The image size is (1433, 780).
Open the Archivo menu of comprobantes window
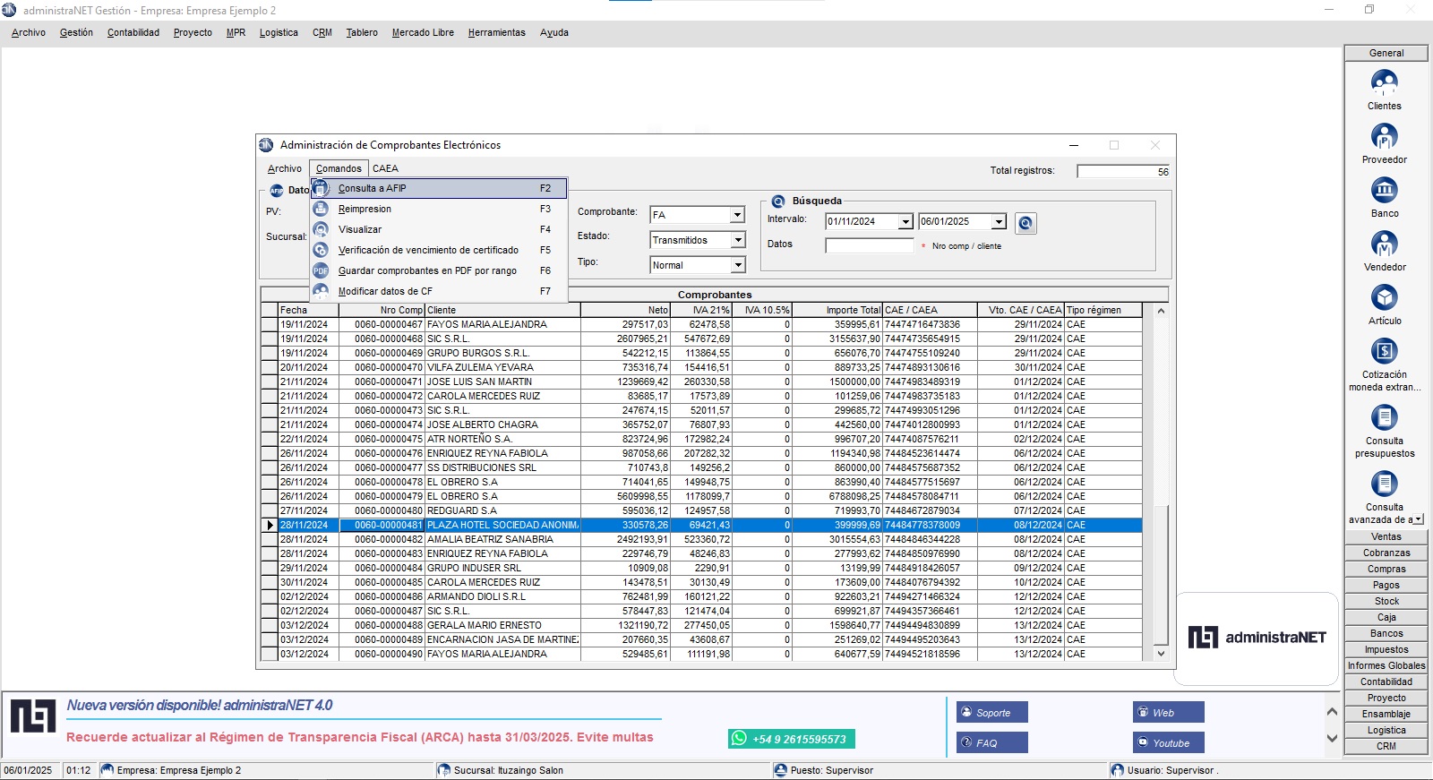[285, 168]
